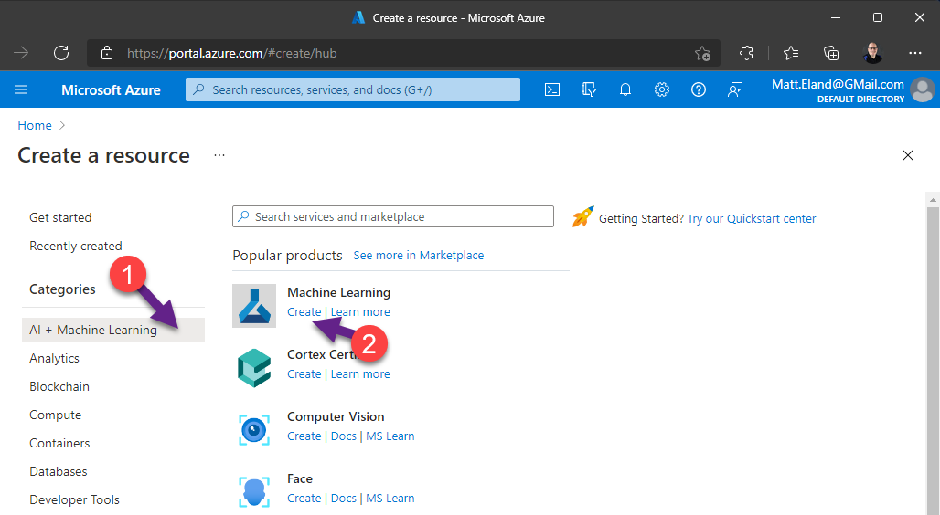
Task: Open the Azure portal hamburger menu
Action: [x=21, y=89]
